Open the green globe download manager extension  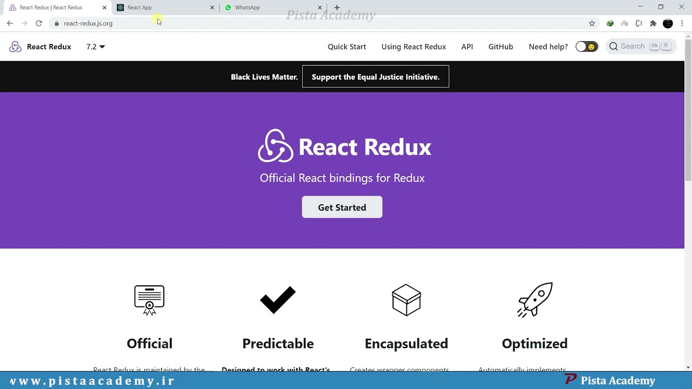point(610,23)
